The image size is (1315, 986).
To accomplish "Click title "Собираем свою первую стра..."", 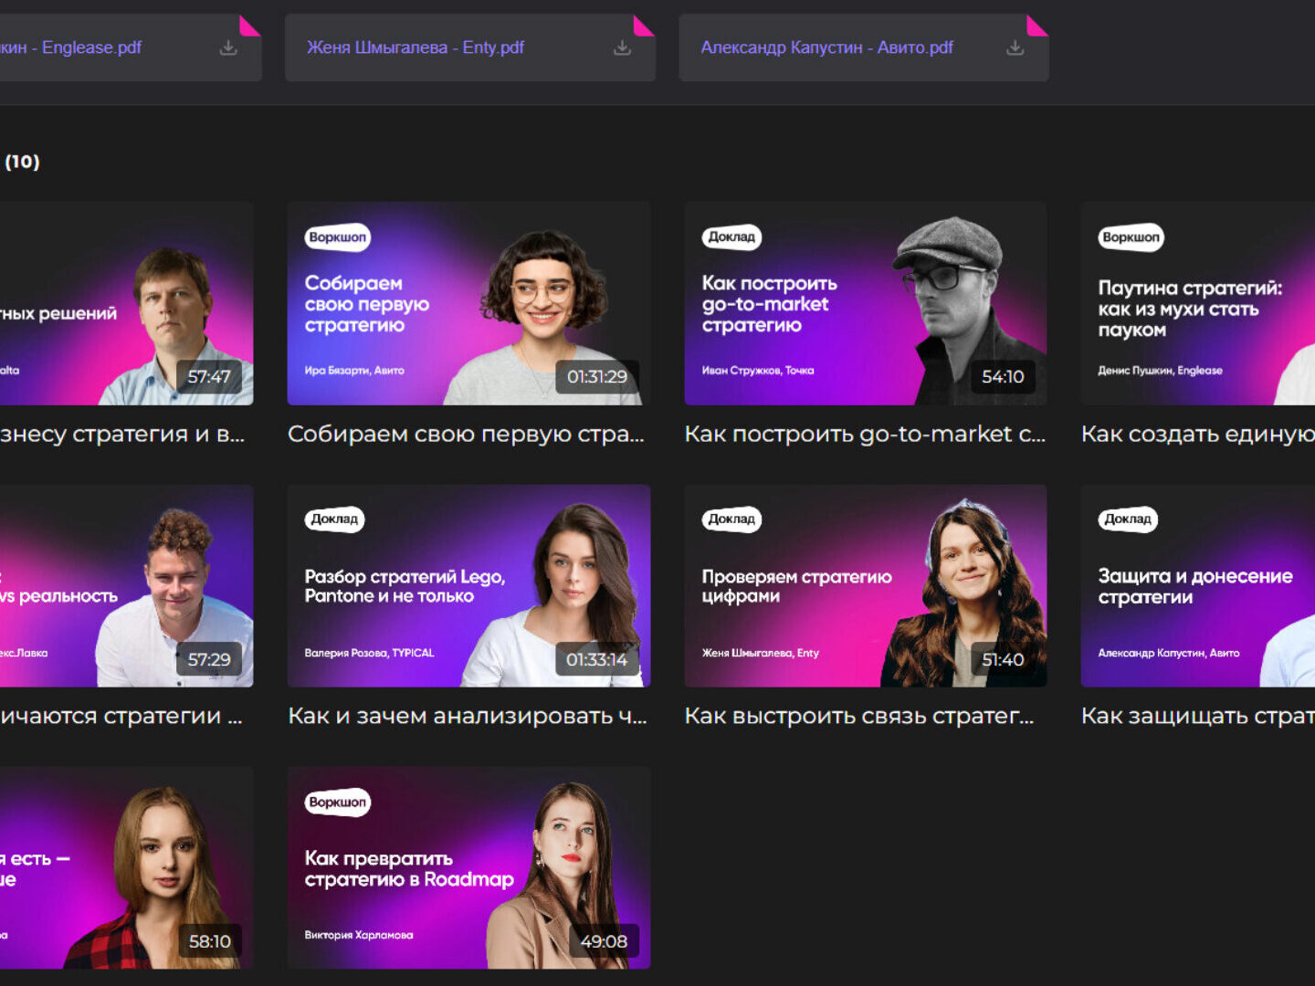I will 466,435.
